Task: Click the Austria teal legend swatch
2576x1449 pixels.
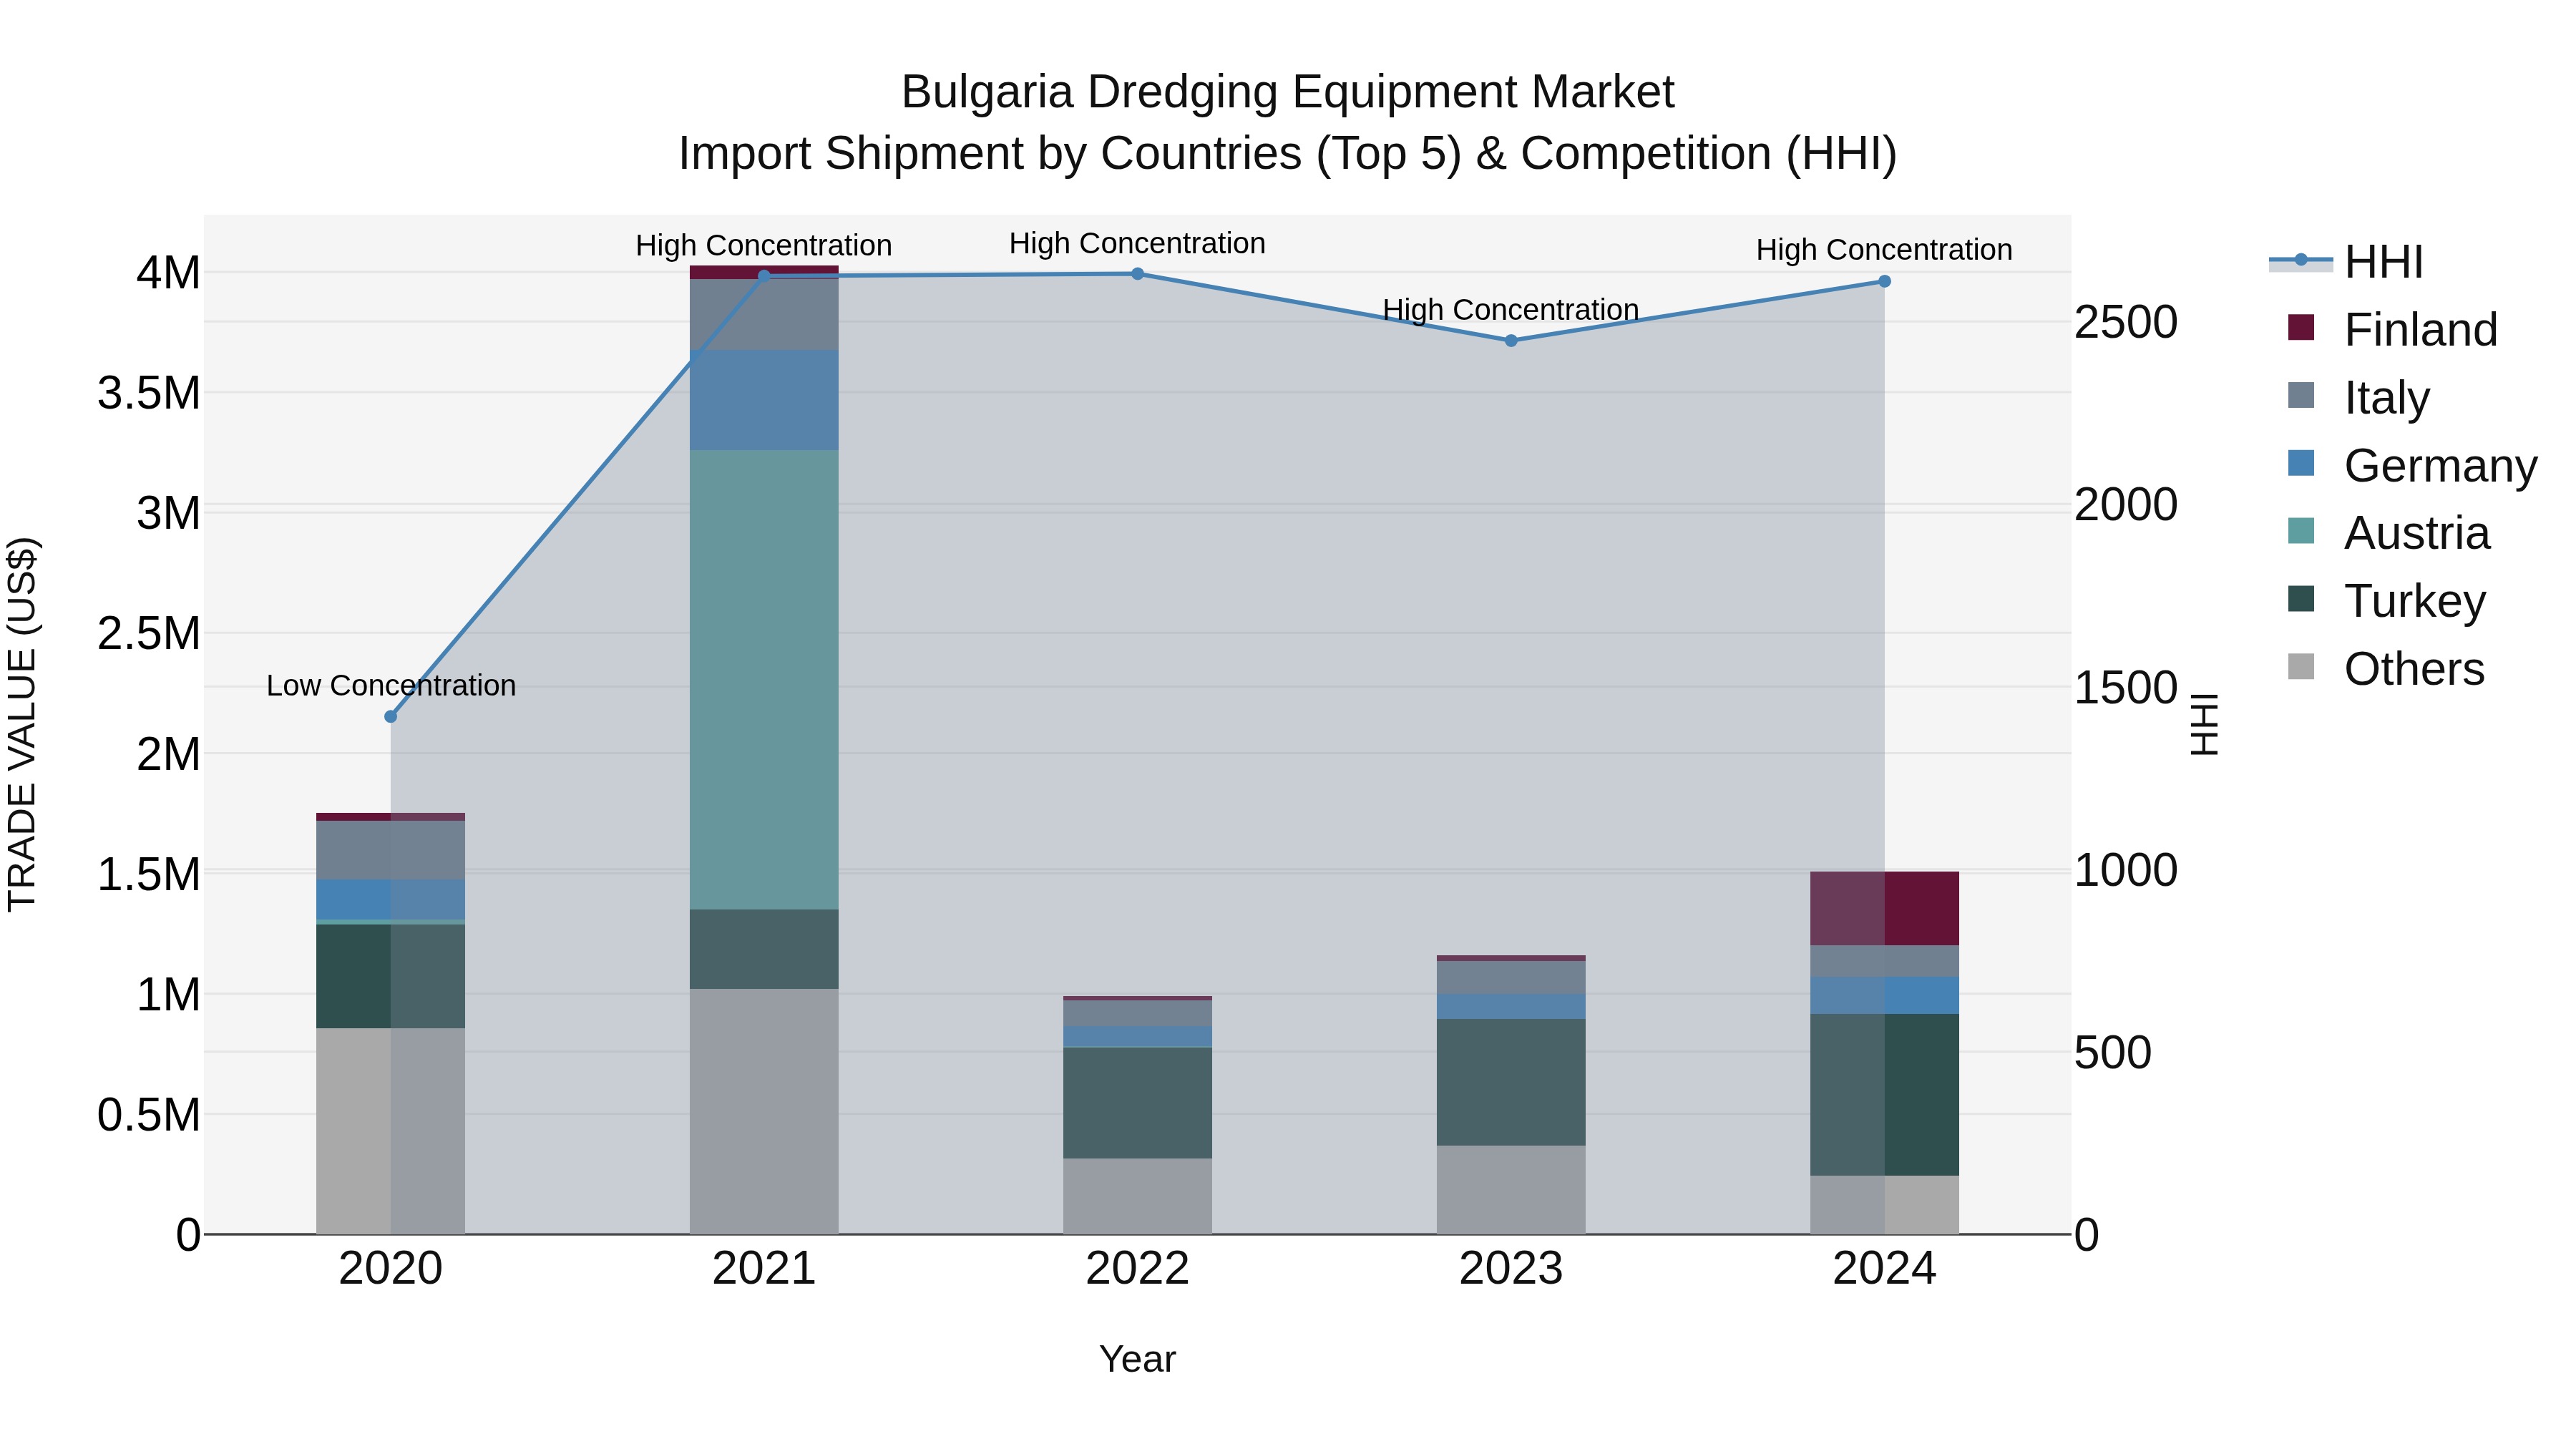Action: 2301,531
